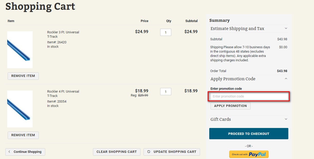This screenshot has height=159, width=314.
Task: Check out with PayPal
Action: pos(249,154)
